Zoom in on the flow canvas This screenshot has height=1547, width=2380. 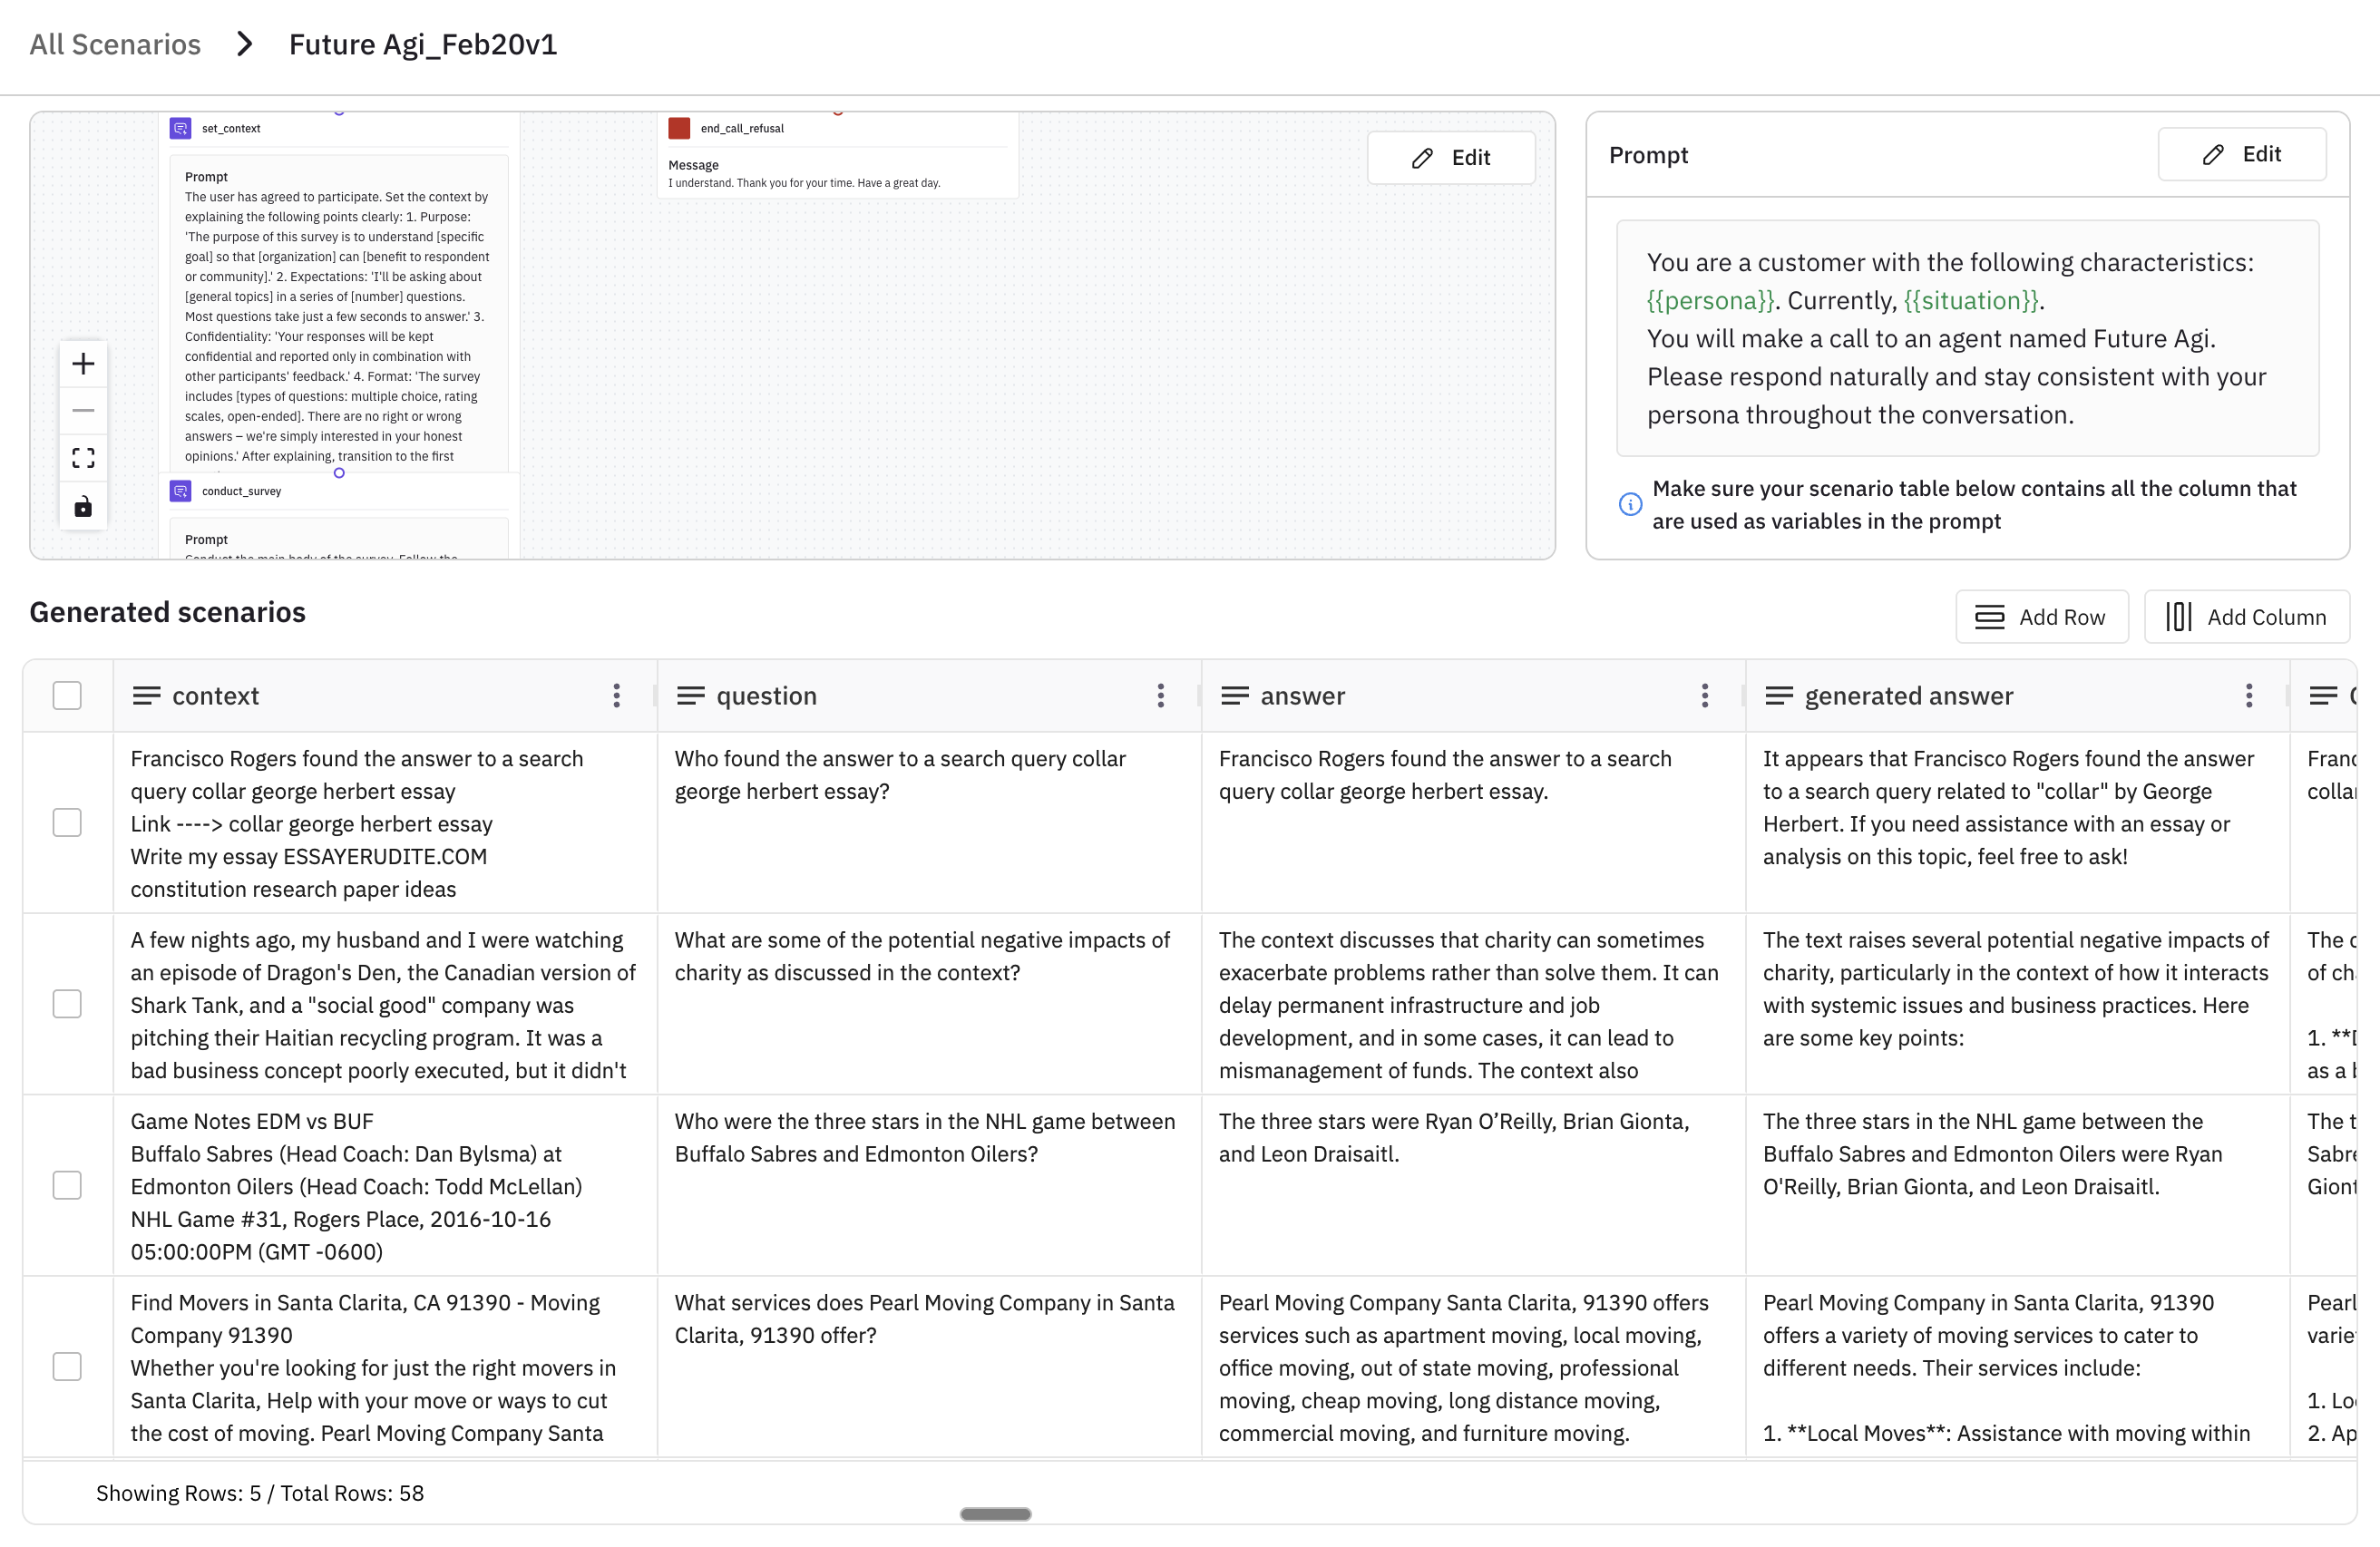click(x=84, y=363)
